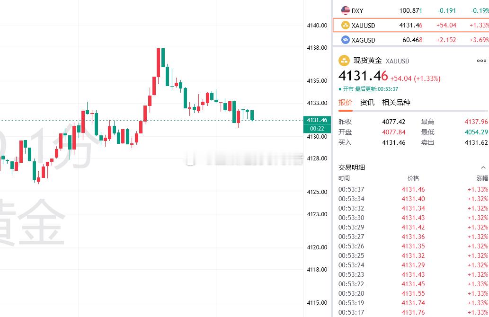Click the 时间 column header

(344, 178)
